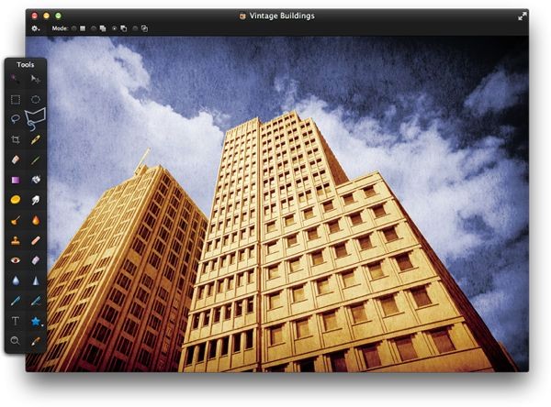The image size is (551, 407).
Task: Click the intersect selection icon
Action: [144, 28]
